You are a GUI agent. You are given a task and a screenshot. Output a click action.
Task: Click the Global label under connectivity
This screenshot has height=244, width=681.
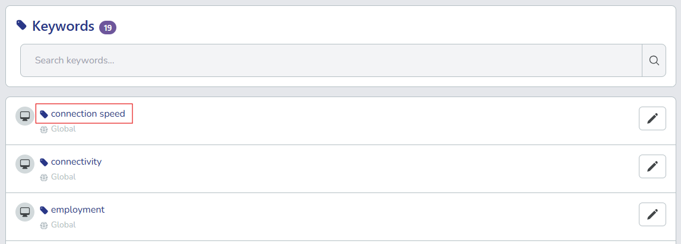coord(64,177)
